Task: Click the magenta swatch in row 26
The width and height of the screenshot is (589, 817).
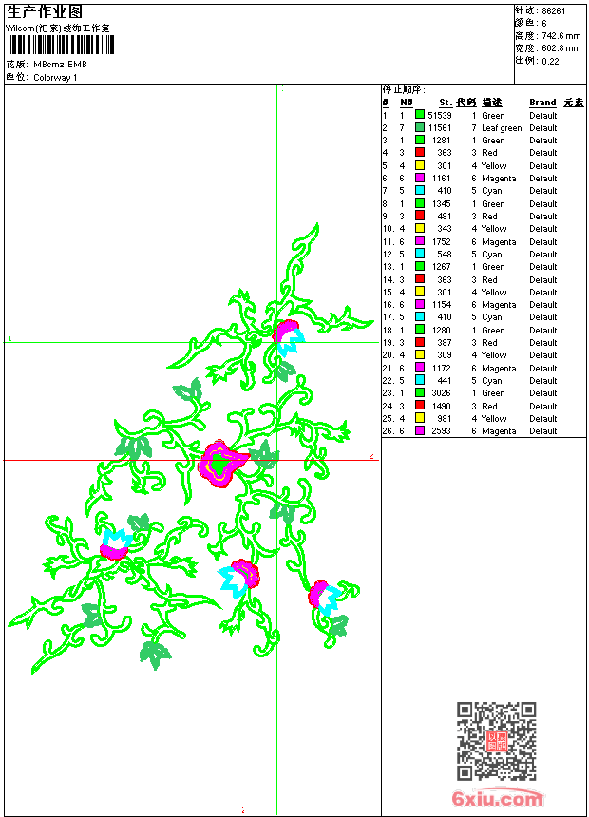Action: (419, 431)
